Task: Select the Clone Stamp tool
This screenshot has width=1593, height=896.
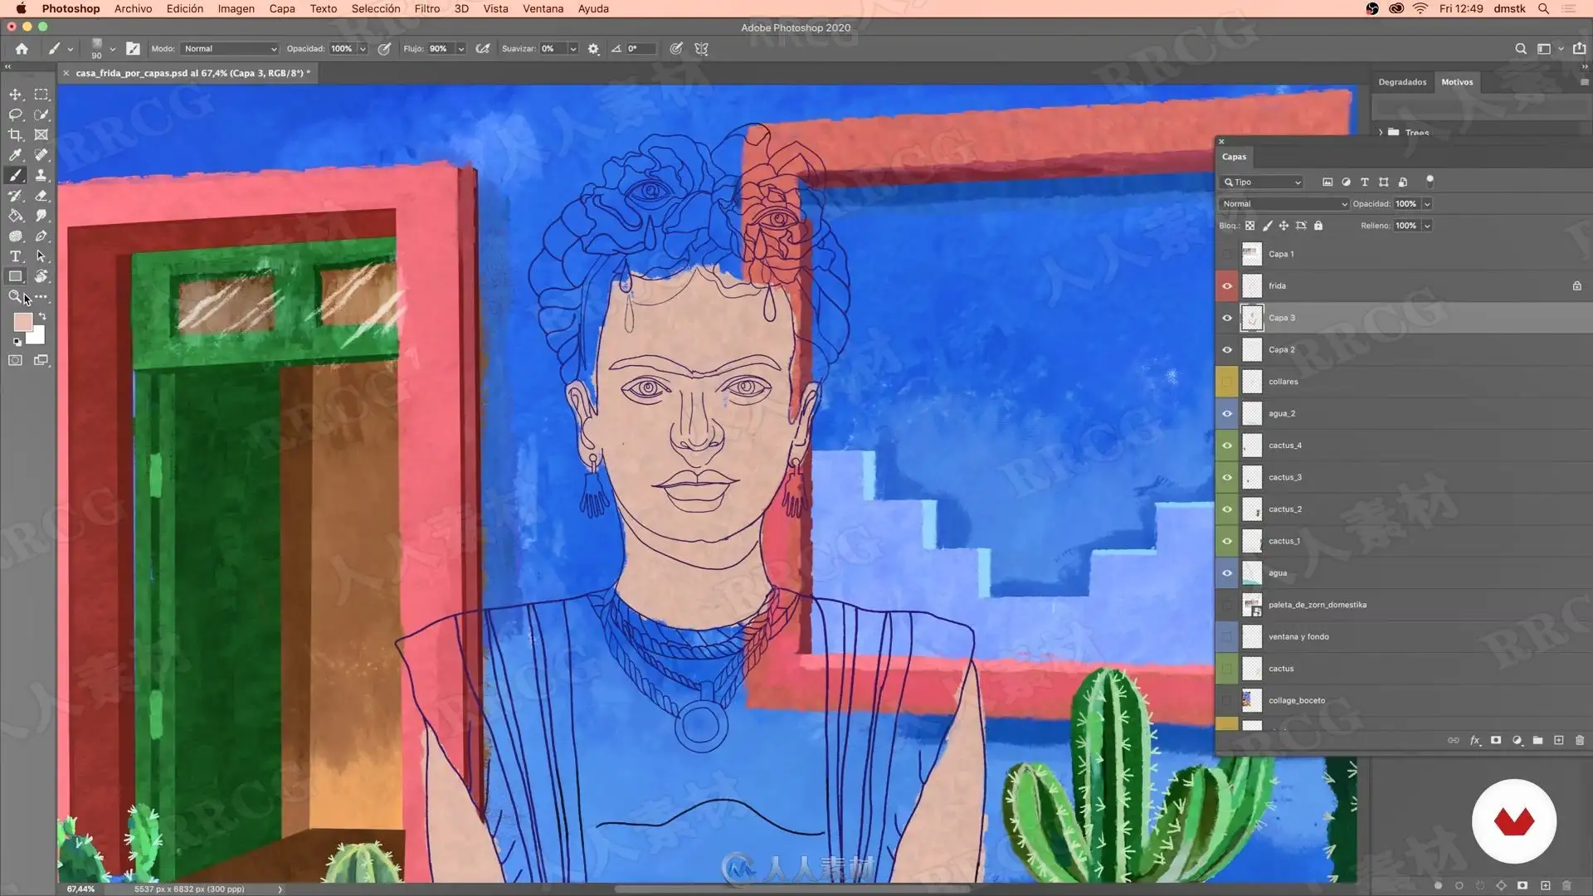Action: (41, 175)
